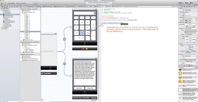This screenshot has width=198, height=102.
Task: Show the Code Snippet library
Action: pyautogui.click(x=187, y=66)
